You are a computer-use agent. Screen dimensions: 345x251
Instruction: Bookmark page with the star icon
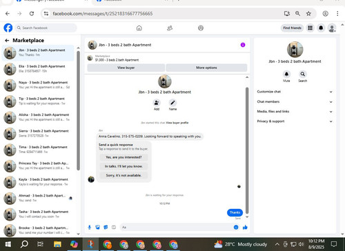(308, 14)
